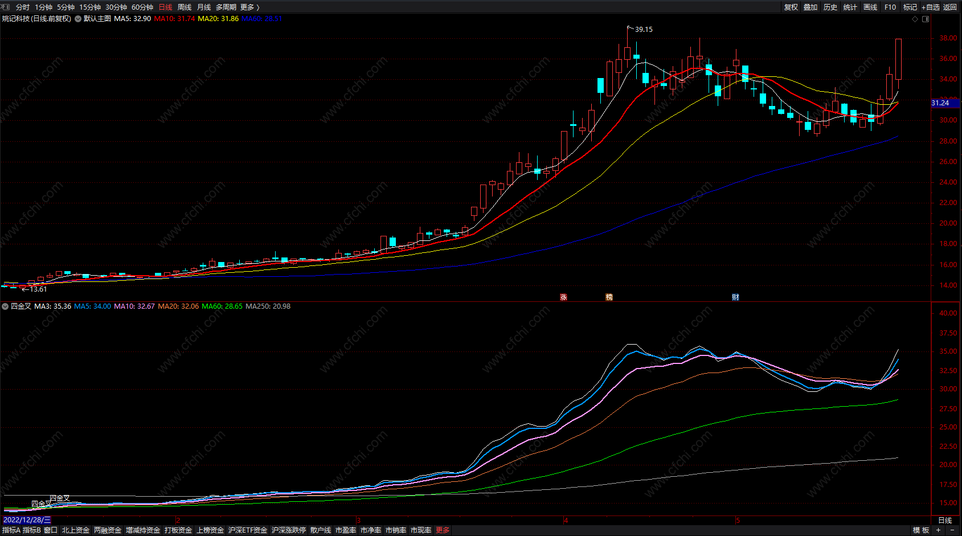
Task: Open 四金叉 sub-chart indicator dropdown arrow
Action: [5, 306]
